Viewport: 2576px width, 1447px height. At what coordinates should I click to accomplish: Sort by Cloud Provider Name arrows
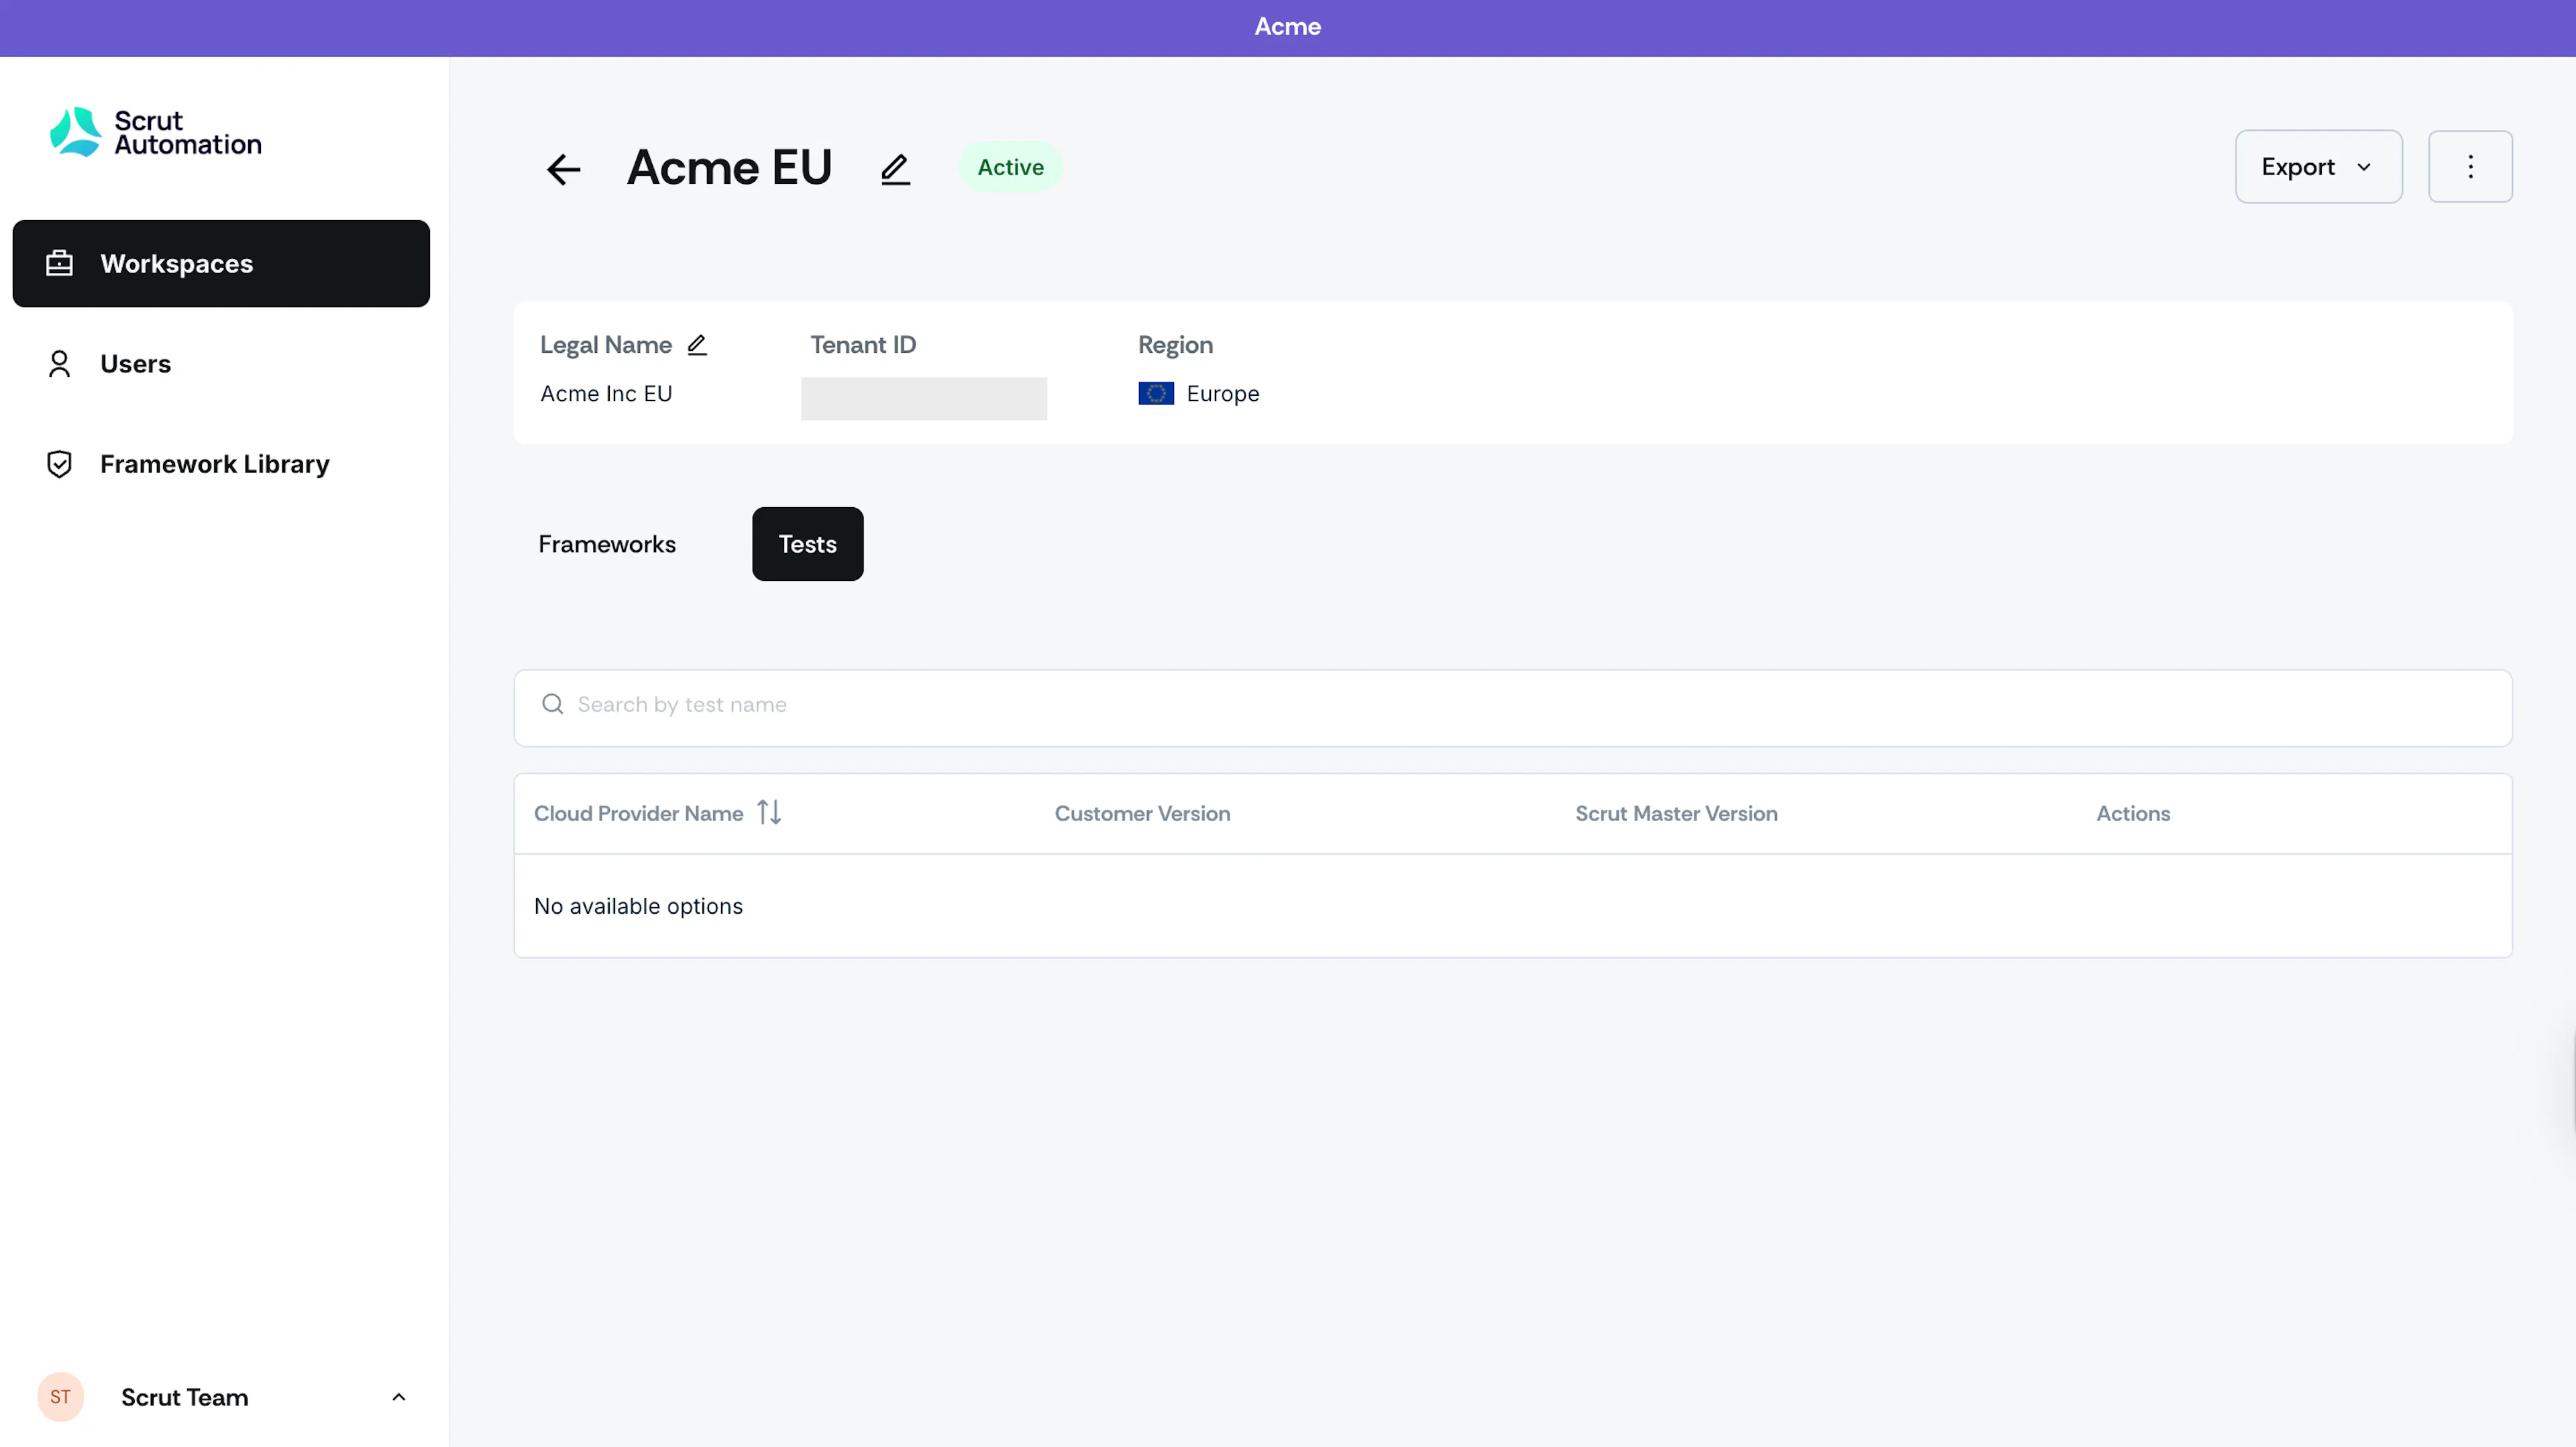pyautogui.click(x=769, y=812)
